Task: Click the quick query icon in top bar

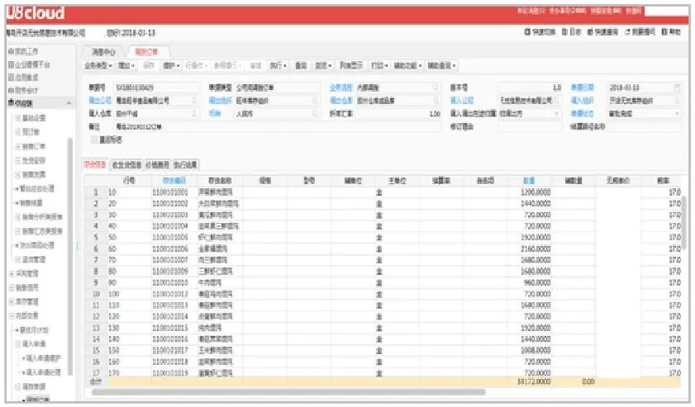Action: (x=590, y=32)
